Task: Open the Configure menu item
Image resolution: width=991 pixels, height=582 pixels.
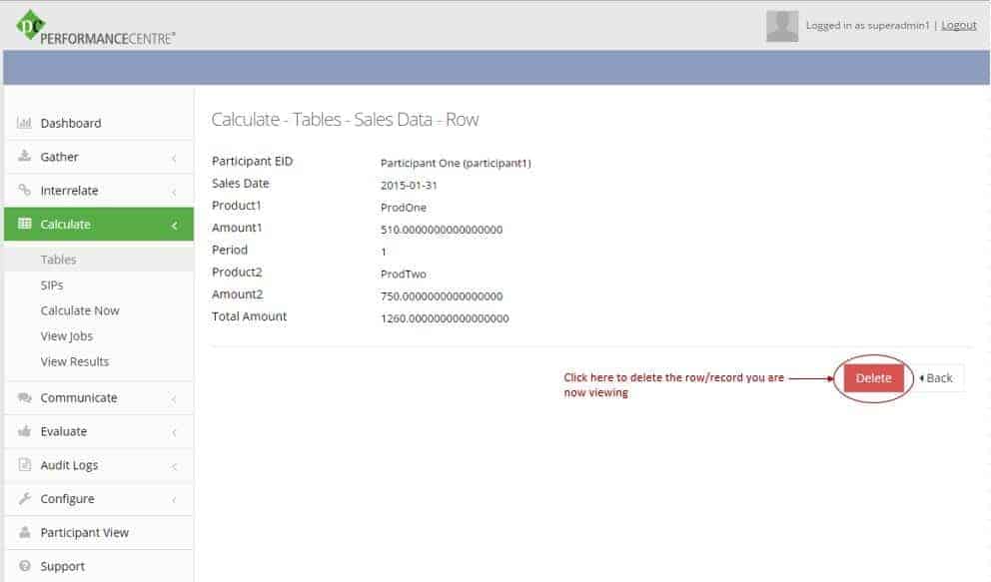Action: point(99,499)
